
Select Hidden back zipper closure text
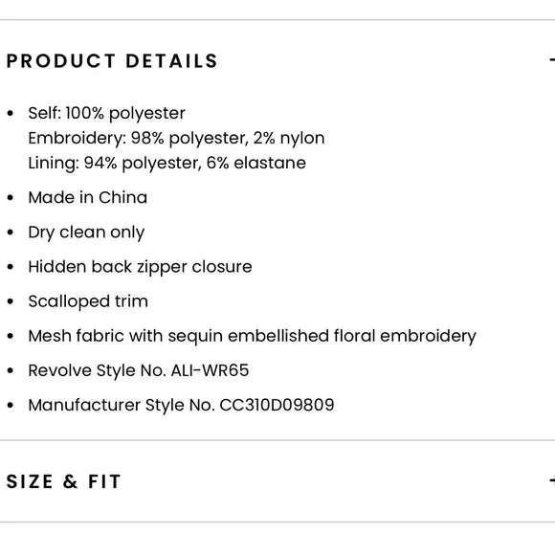140,267
